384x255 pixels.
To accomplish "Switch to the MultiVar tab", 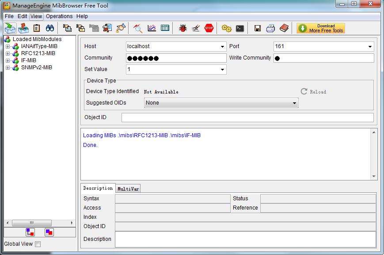I will tap(128, 189).
